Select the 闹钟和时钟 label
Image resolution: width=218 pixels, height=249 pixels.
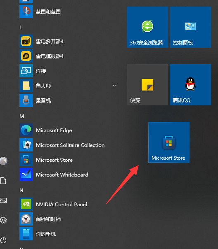click(x=48, y=219)
